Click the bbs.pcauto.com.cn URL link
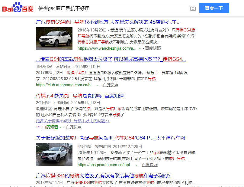244x187 pixels. pos(105,165)
